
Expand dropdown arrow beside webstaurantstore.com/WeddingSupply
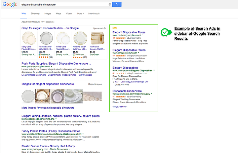coord(152,94)
